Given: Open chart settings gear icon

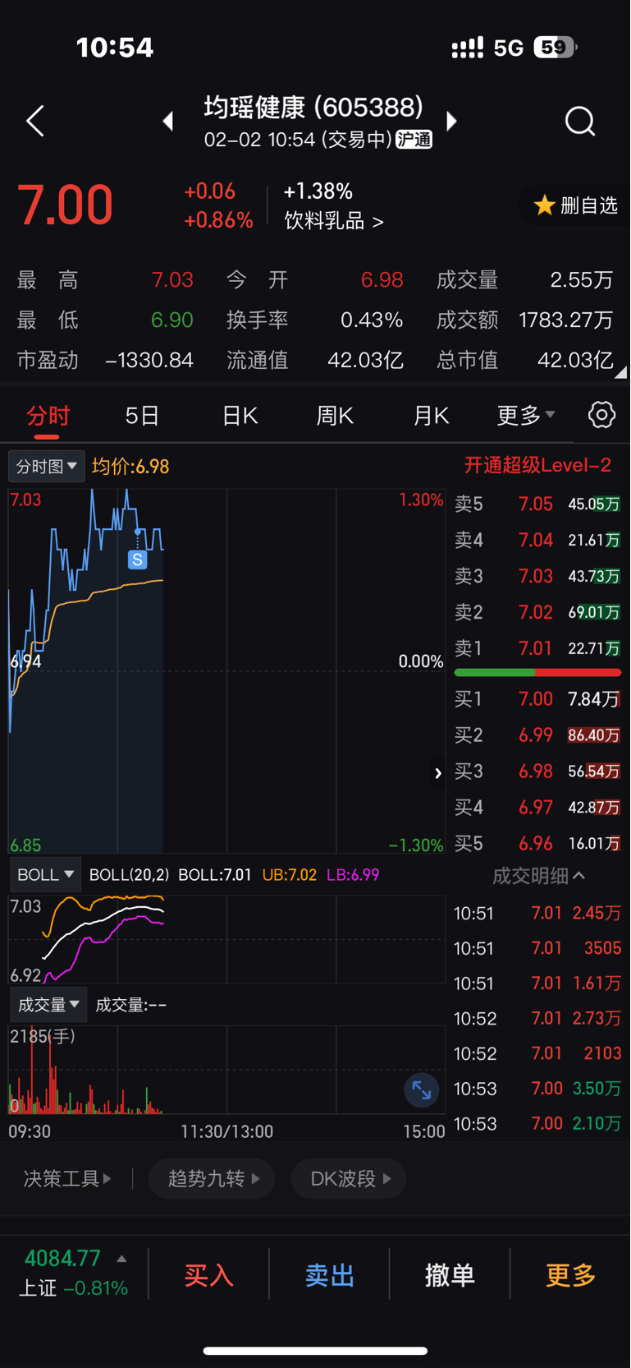Looking at the screenshot, I should click(x=601, y=415).
